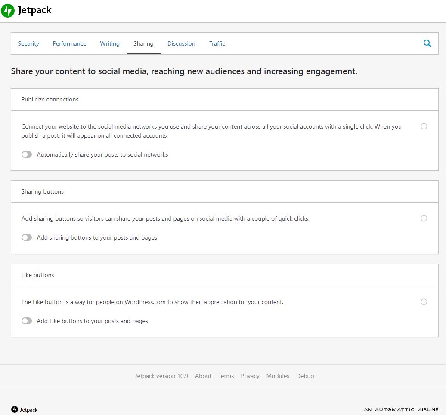View the Privacy footer link
Viewport: 446px width, 415px height.
coord(250,376)
